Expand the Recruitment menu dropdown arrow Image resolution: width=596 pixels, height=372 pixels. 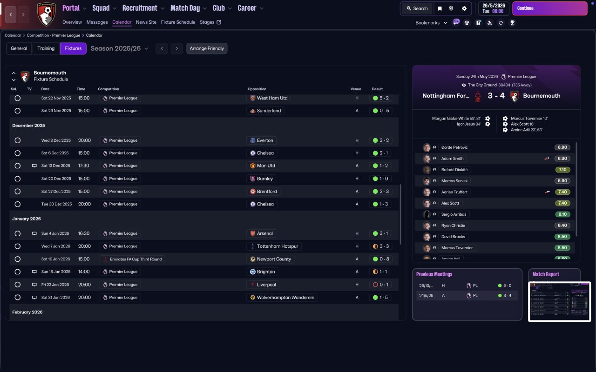(162, 8)
